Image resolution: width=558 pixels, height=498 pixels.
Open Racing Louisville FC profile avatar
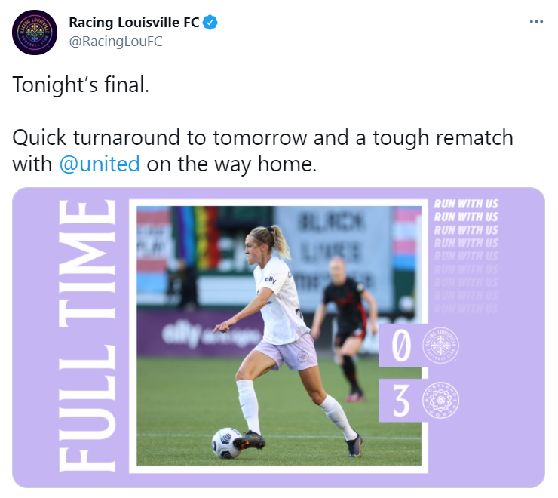(35, 32)
